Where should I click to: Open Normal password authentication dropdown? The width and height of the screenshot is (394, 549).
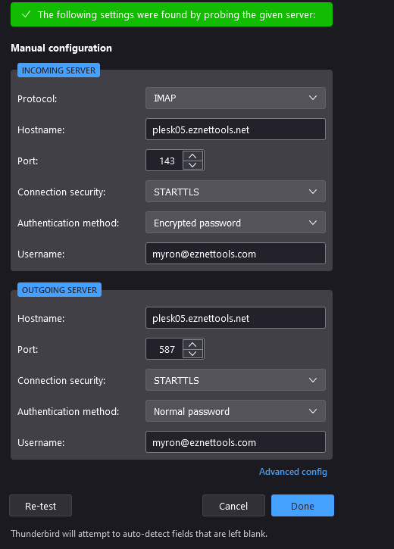pos(236,411)
